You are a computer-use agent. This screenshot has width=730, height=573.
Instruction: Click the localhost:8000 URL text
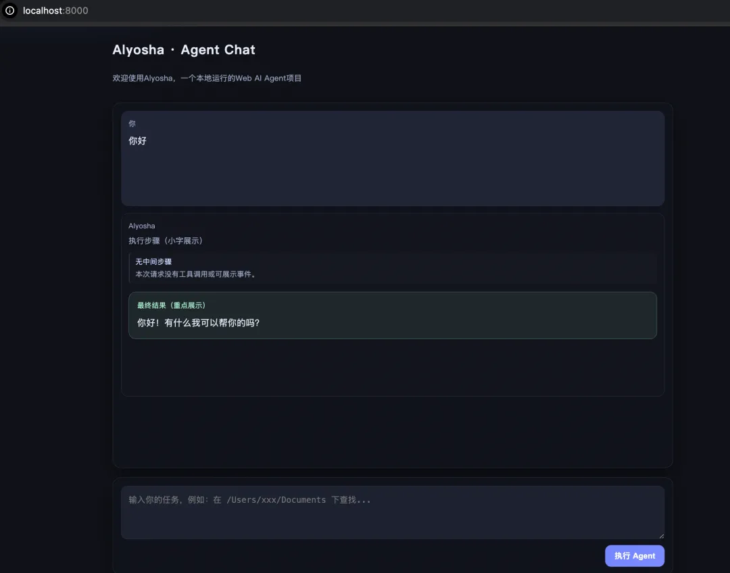(55, 11)
